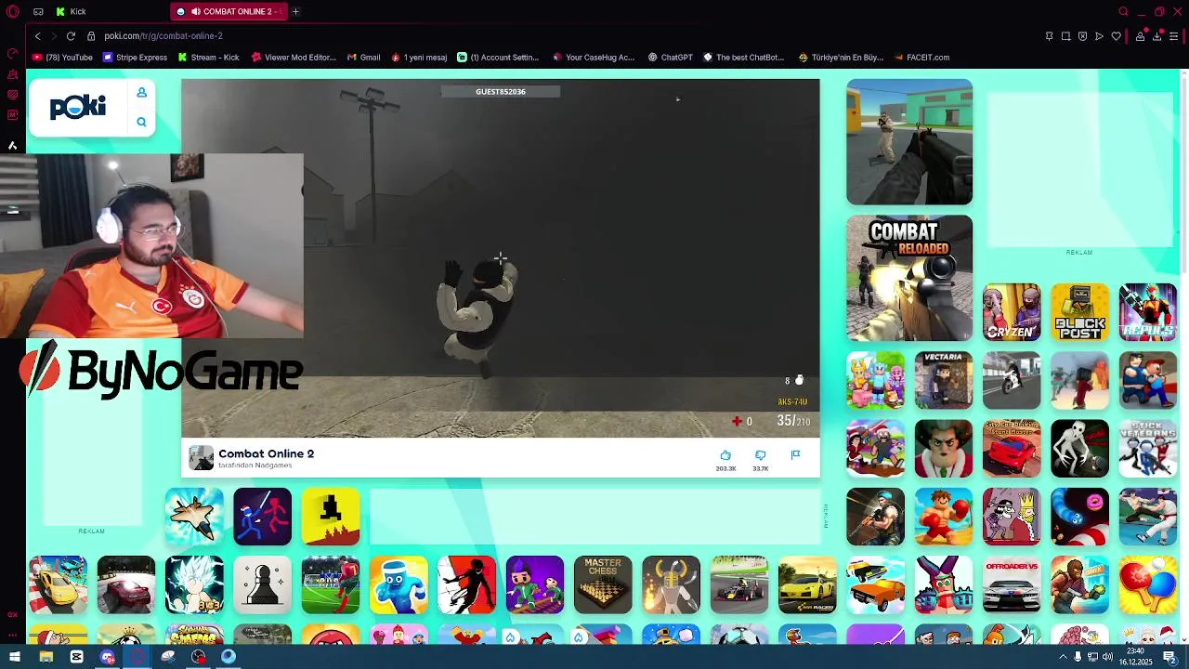The width and height of the screenshot is (1189, 669).
Task: Click the Poki search magnifier icon
Action: 141,122
